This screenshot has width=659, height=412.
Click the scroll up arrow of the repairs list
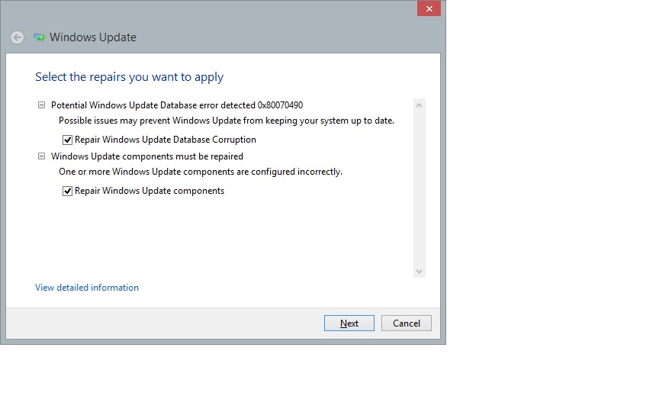(x=419, y=105)
